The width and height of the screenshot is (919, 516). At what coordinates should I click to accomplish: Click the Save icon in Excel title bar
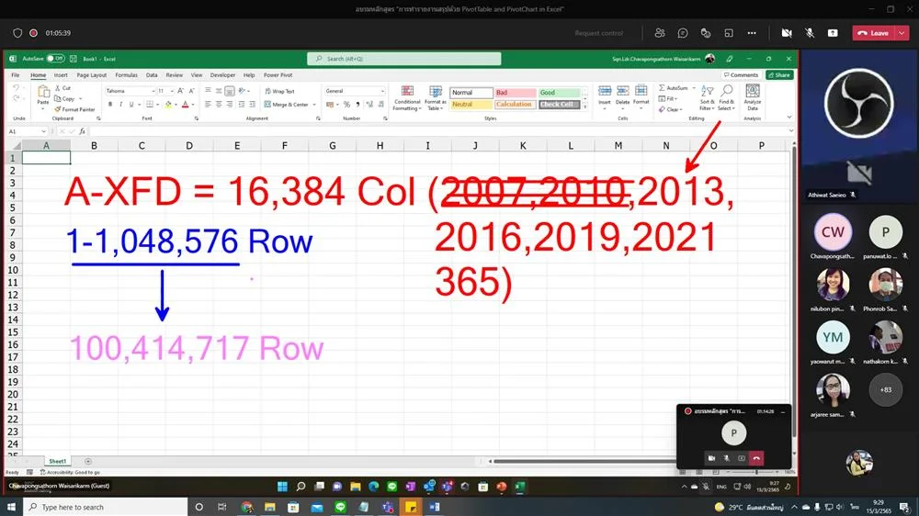click(x=74, y=59)
